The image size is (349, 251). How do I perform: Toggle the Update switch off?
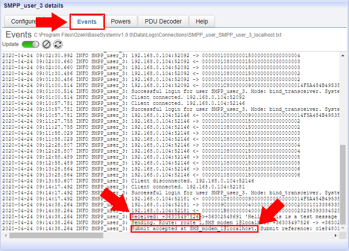coord(30,44)
